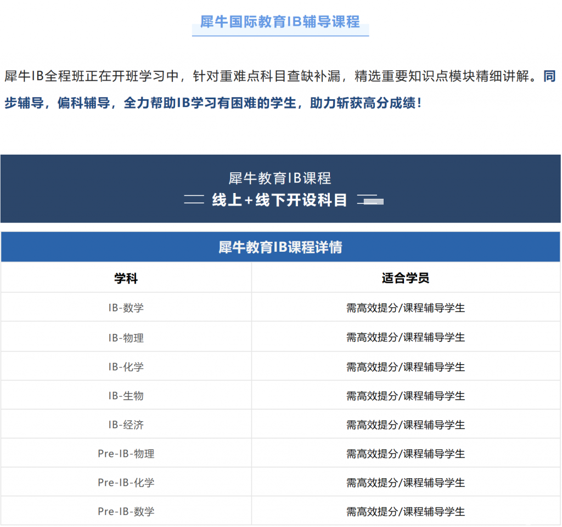Click 需高效提分/课程辅导学生 in the IB-物理 row

(406, 337)
